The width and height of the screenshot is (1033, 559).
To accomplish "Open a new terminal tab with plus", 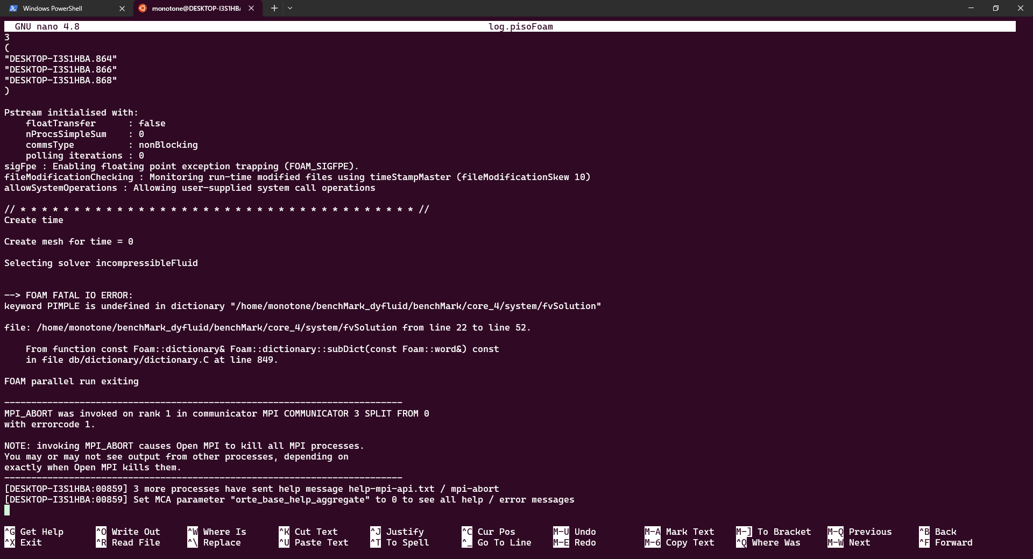I will pos(274,8).
